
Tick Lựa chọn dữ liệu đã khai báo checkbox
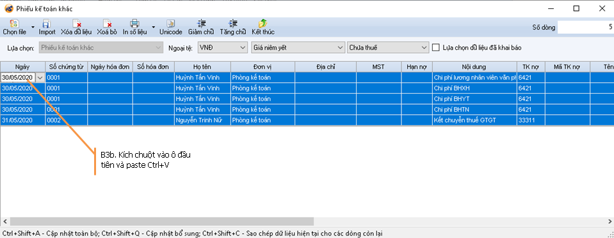pyautogui.click(x=436, y=48)
